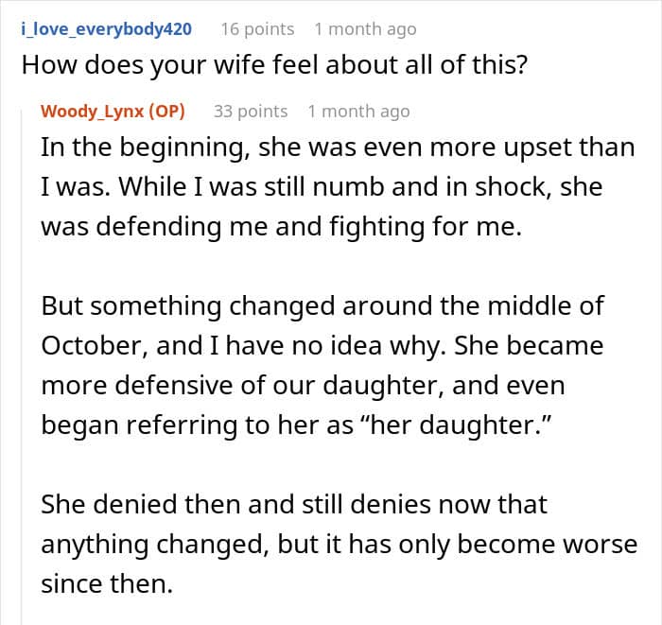Viewport: 662px width, 625px height.
Task: Click the Woody_Lynx username link
Action: (93, 111)
